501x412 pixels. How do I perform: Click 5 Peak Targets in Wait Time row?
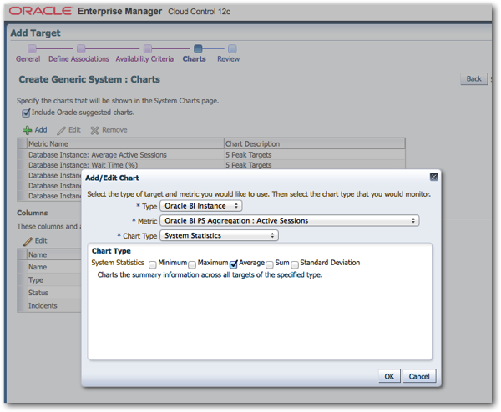(249, 165)
